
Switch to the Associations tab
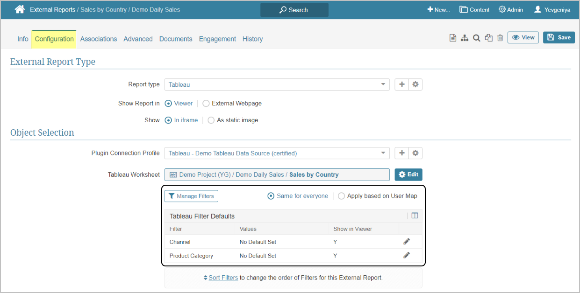click(x=99, y=39)
